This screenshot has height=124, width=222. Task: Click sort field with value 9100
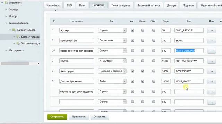coord(166,61)
